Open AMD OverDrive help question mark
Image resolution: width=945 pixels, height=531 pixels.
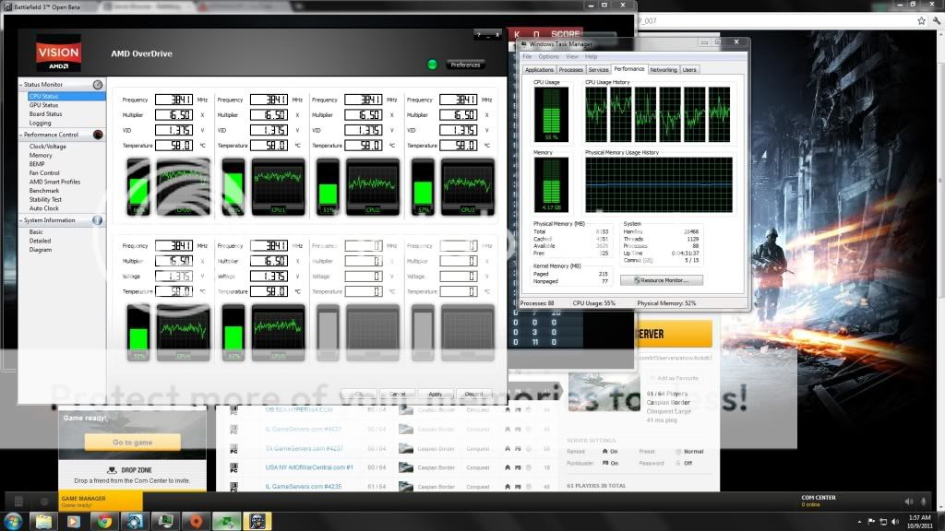click(479, 35)
